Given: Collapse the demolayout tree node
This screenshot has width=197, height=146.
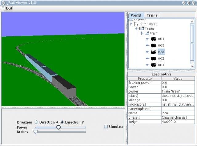Looking at the screenshot, I should click(x=131, y=24).
